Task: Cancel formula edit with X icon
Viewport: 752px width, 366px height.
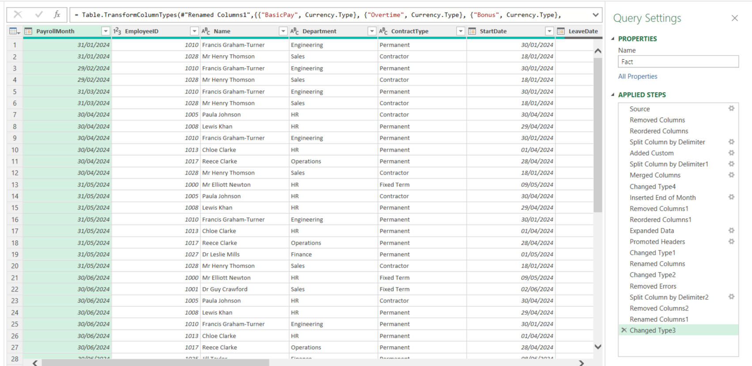Action: click(x=18, y=15)
